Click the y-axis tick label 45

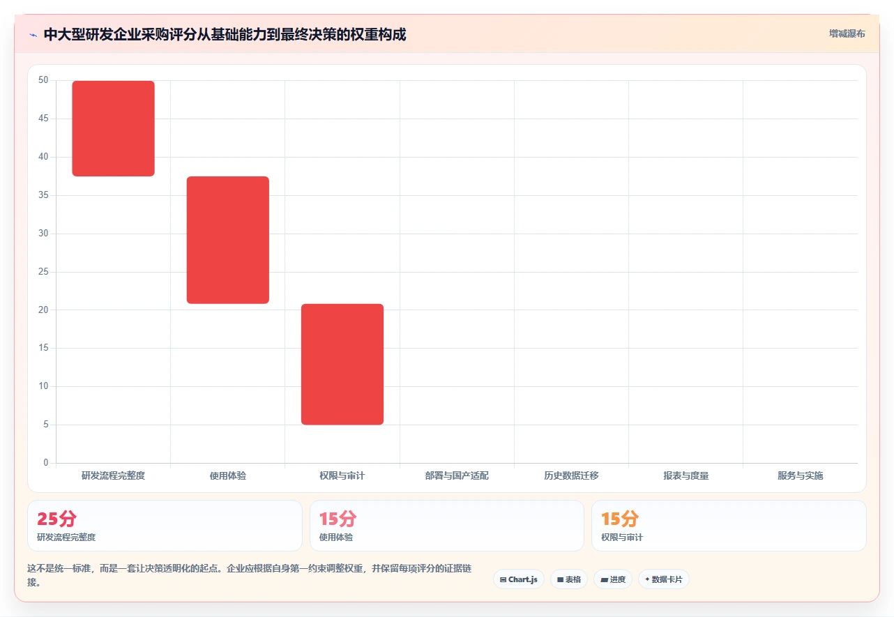pos(43,119)
